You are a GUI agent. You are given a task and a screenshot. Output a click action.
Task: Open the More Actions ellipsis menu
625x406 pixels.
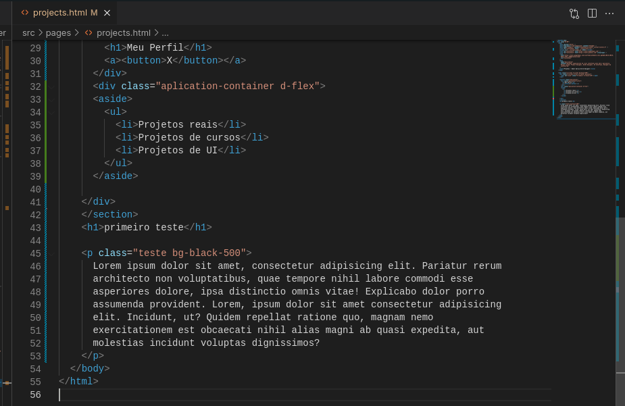click(609, 13)
